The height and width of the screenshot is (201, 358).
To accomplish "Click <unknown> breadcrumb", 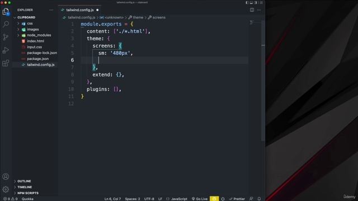I will coord(114,17).
